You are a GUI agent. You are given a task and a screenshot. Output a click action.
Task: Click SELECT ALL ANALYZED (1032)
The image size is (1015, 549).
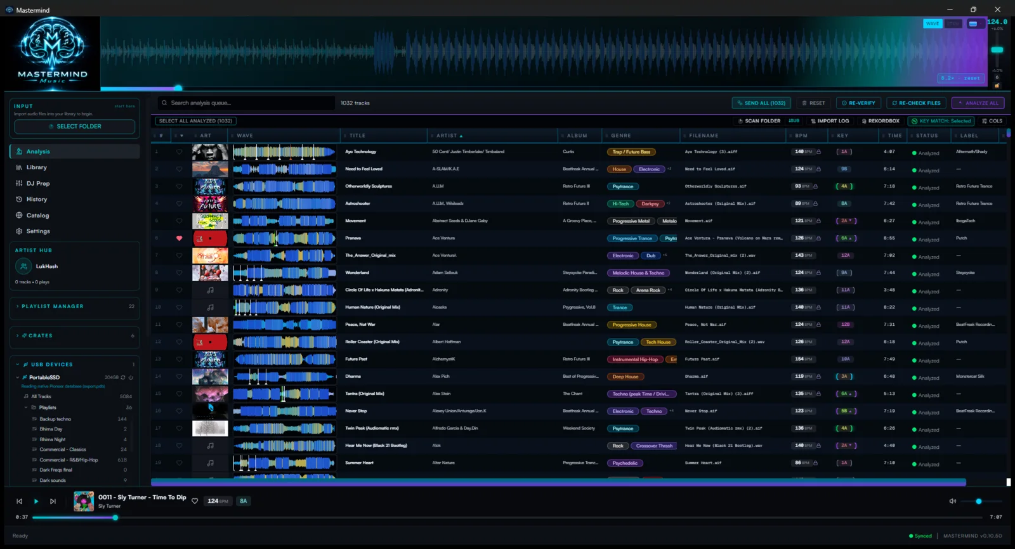(x=195, y=121)
